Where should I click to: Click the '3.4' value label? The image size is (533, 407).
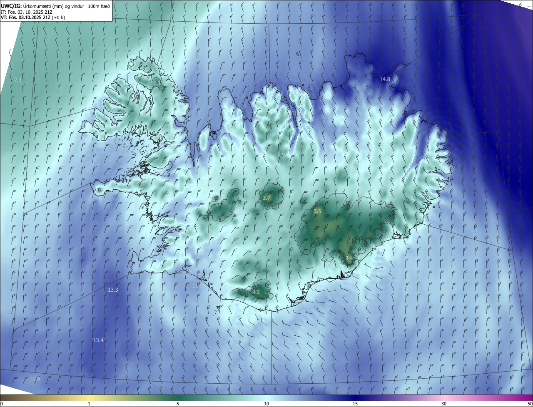(349, 258)
